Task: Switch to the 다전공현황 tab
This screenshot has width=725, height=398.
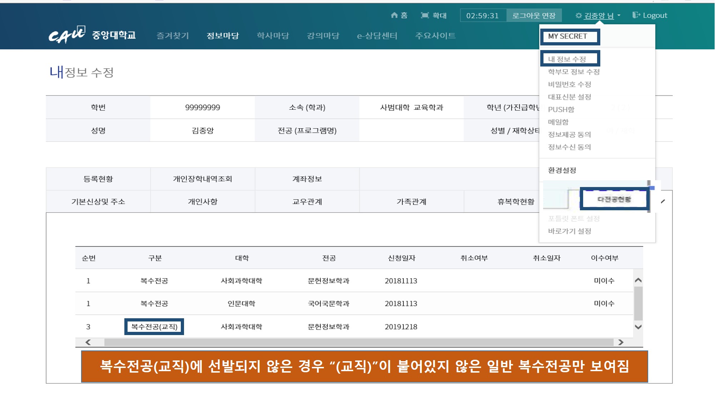Action: pos(614,199)
